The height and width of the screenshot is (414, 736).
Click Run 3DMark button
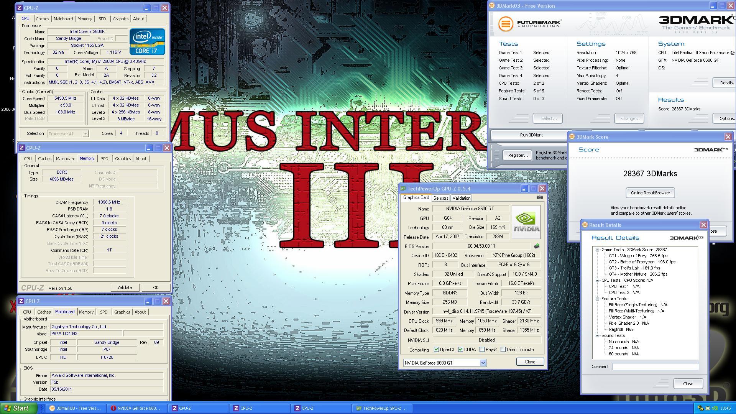tap(531, 135)
